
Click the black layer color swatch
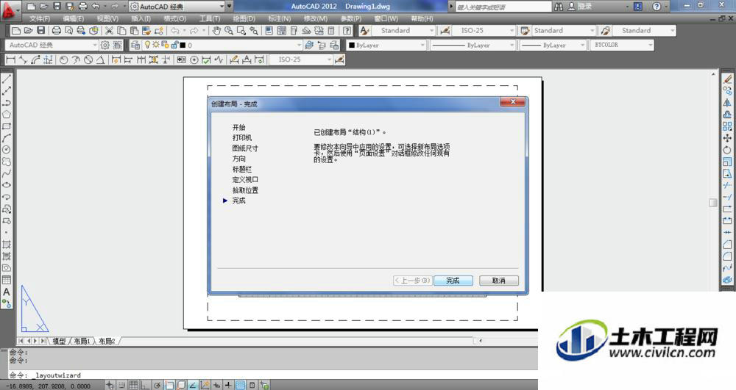pyautogui.click(x=183, y=46)
